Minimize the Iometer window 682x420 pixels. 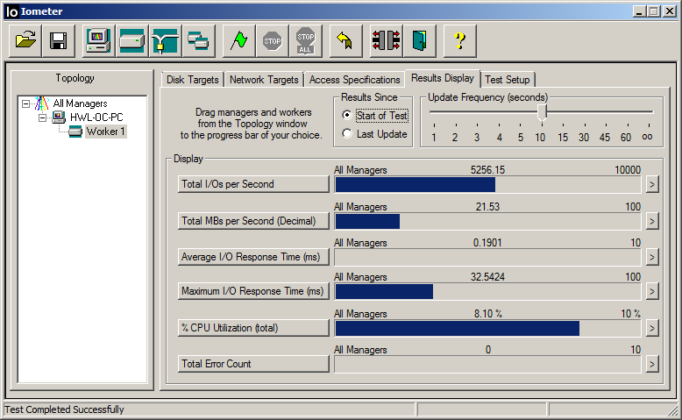click(x=639, y=11)
